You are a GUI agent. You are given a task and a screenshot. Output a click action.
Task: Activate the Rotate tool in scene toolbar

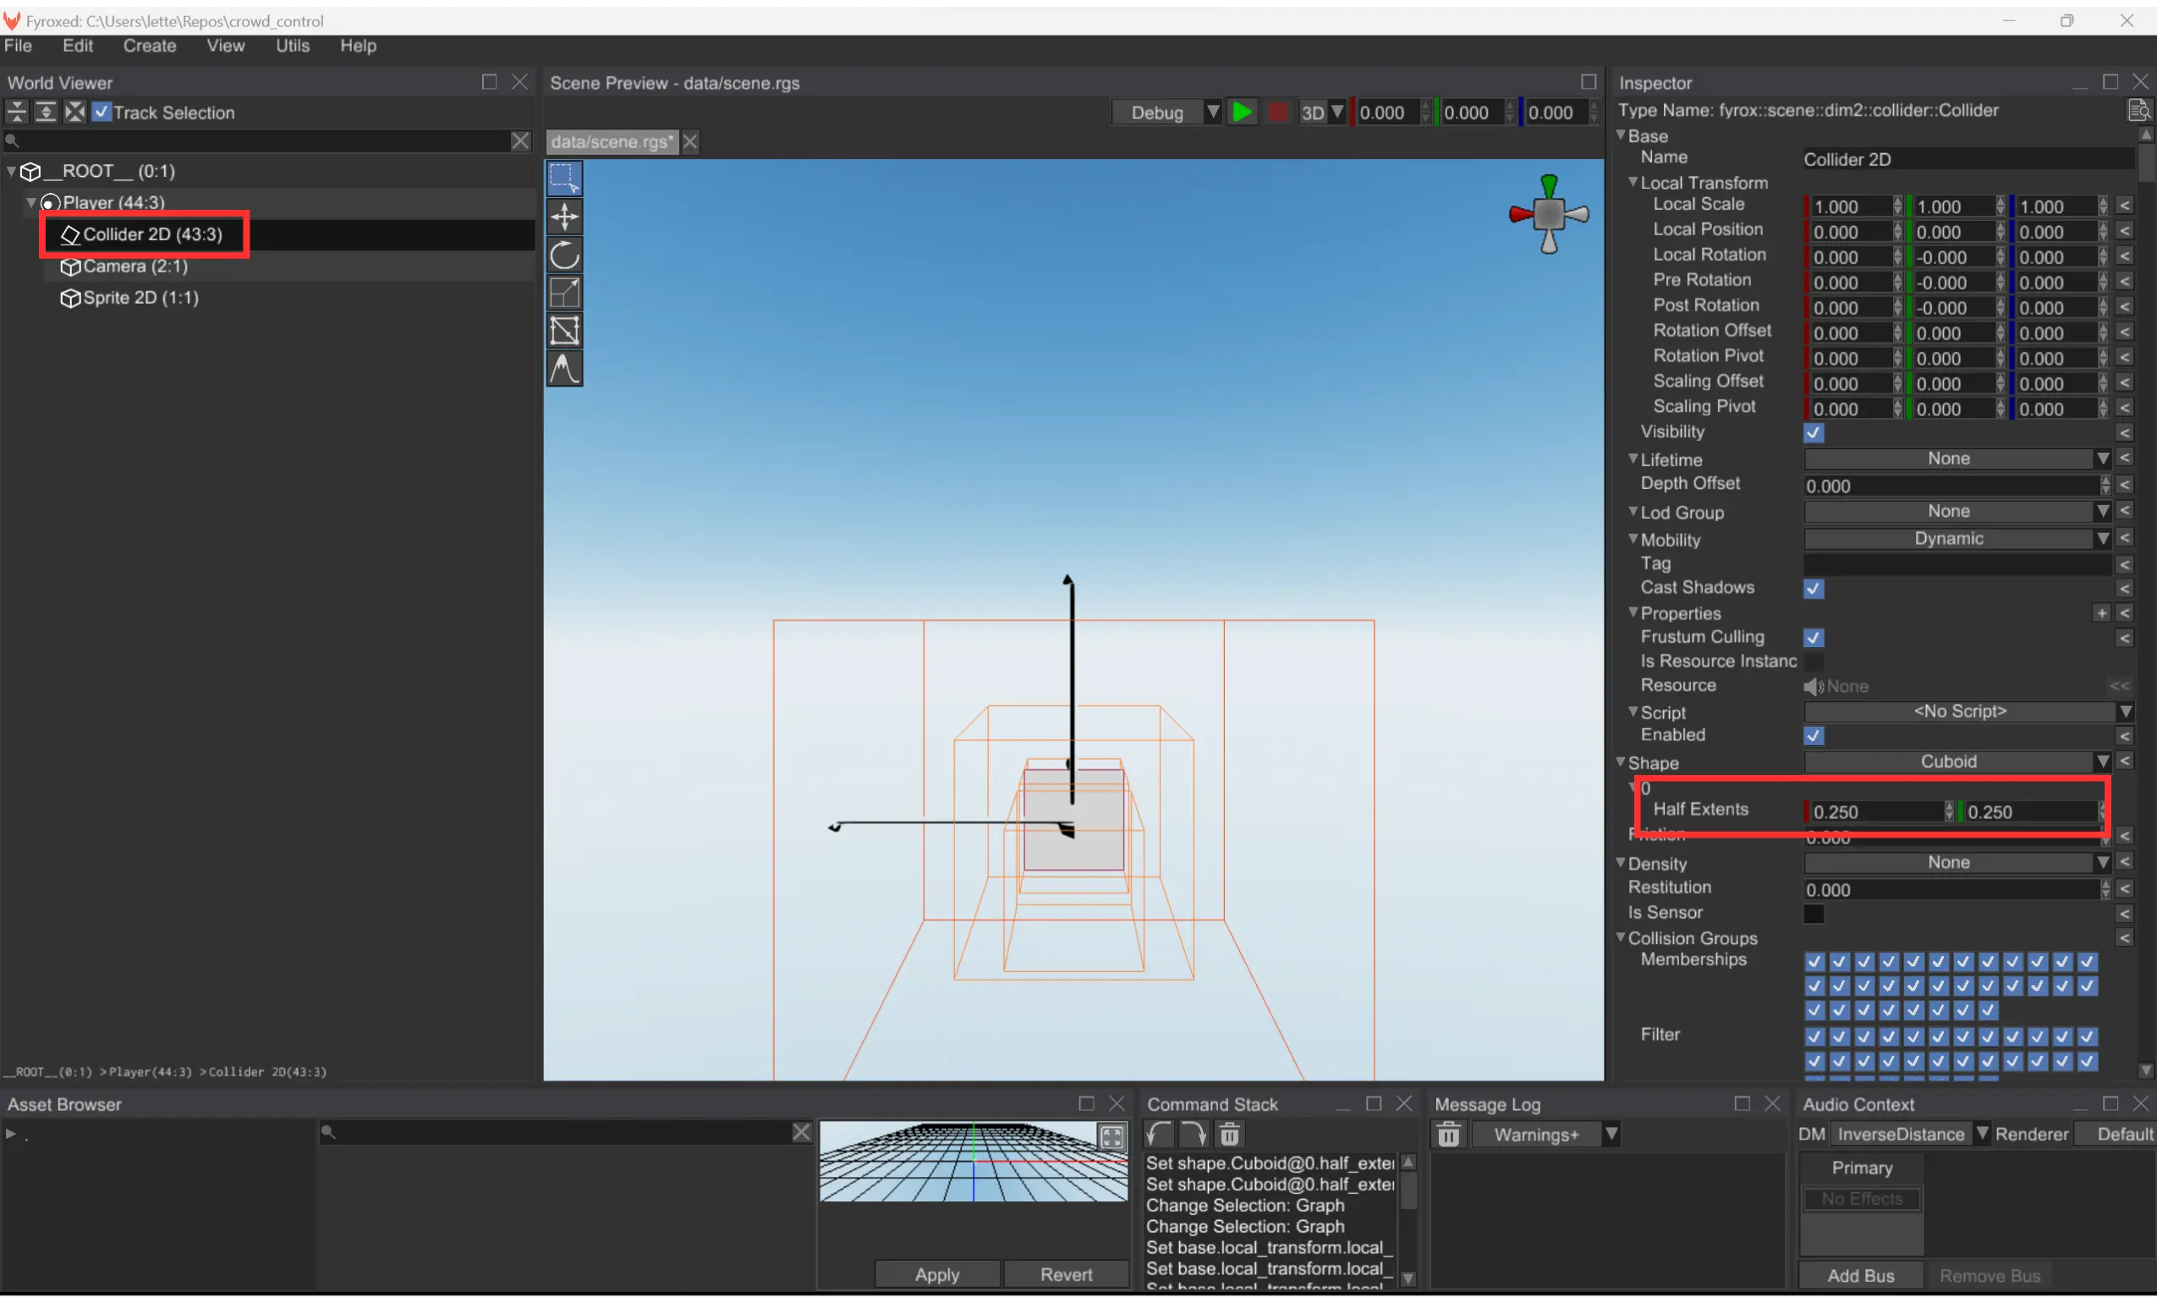coord(565,255)
